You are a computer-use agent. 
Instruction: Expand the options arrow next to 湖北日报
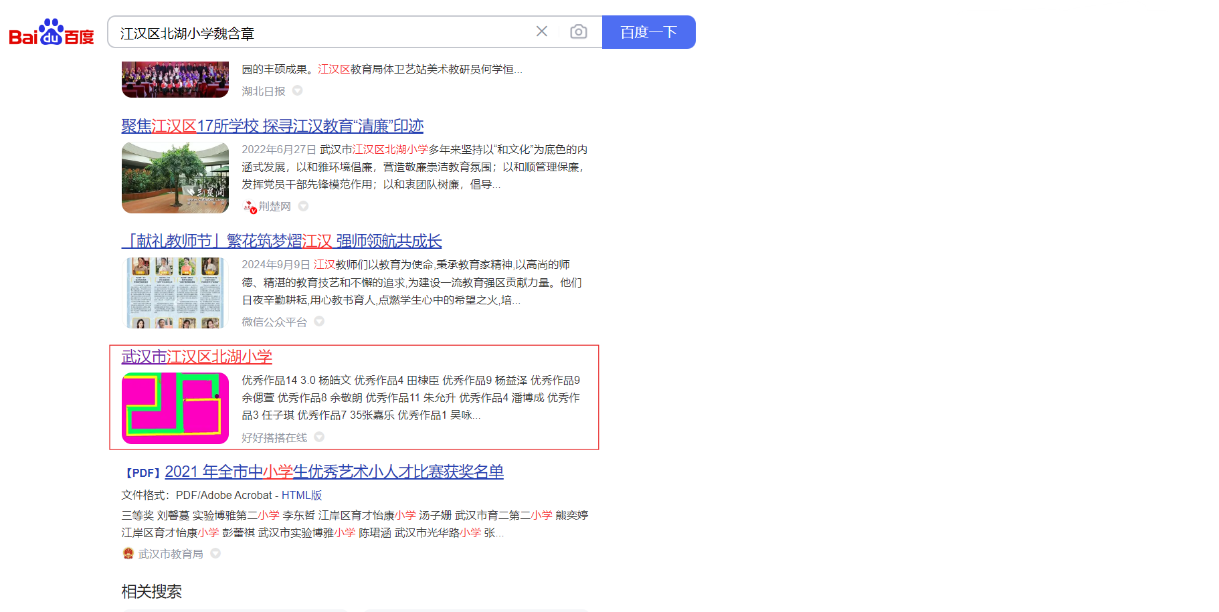298,90
